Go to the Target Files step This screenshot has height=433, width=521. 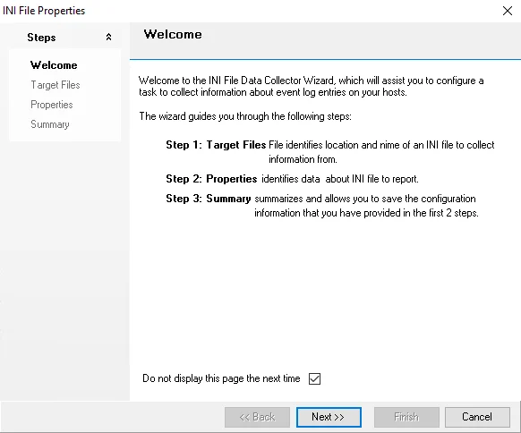(56, 85)
